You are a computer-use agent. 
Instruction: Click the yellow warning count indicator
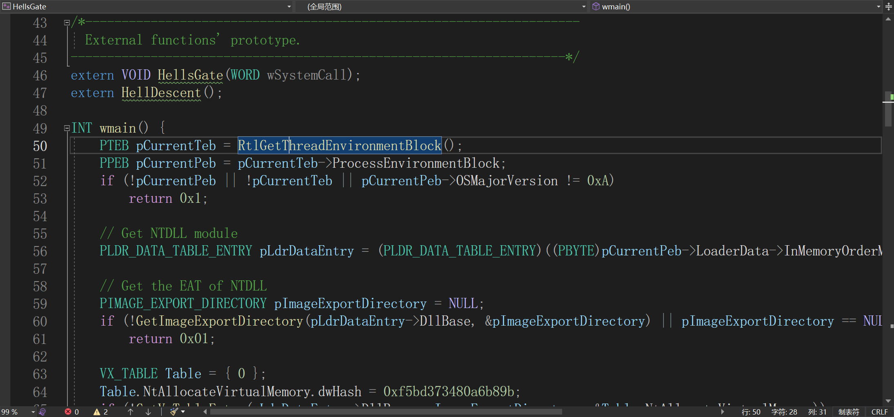(x=101, y=412)
